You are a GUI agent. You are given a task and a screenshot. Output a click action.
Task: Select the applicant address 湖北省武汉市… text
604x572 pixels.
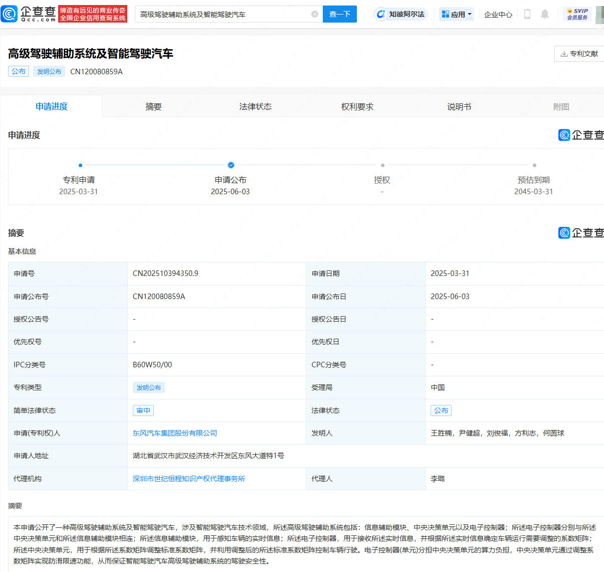click(209, 456)
